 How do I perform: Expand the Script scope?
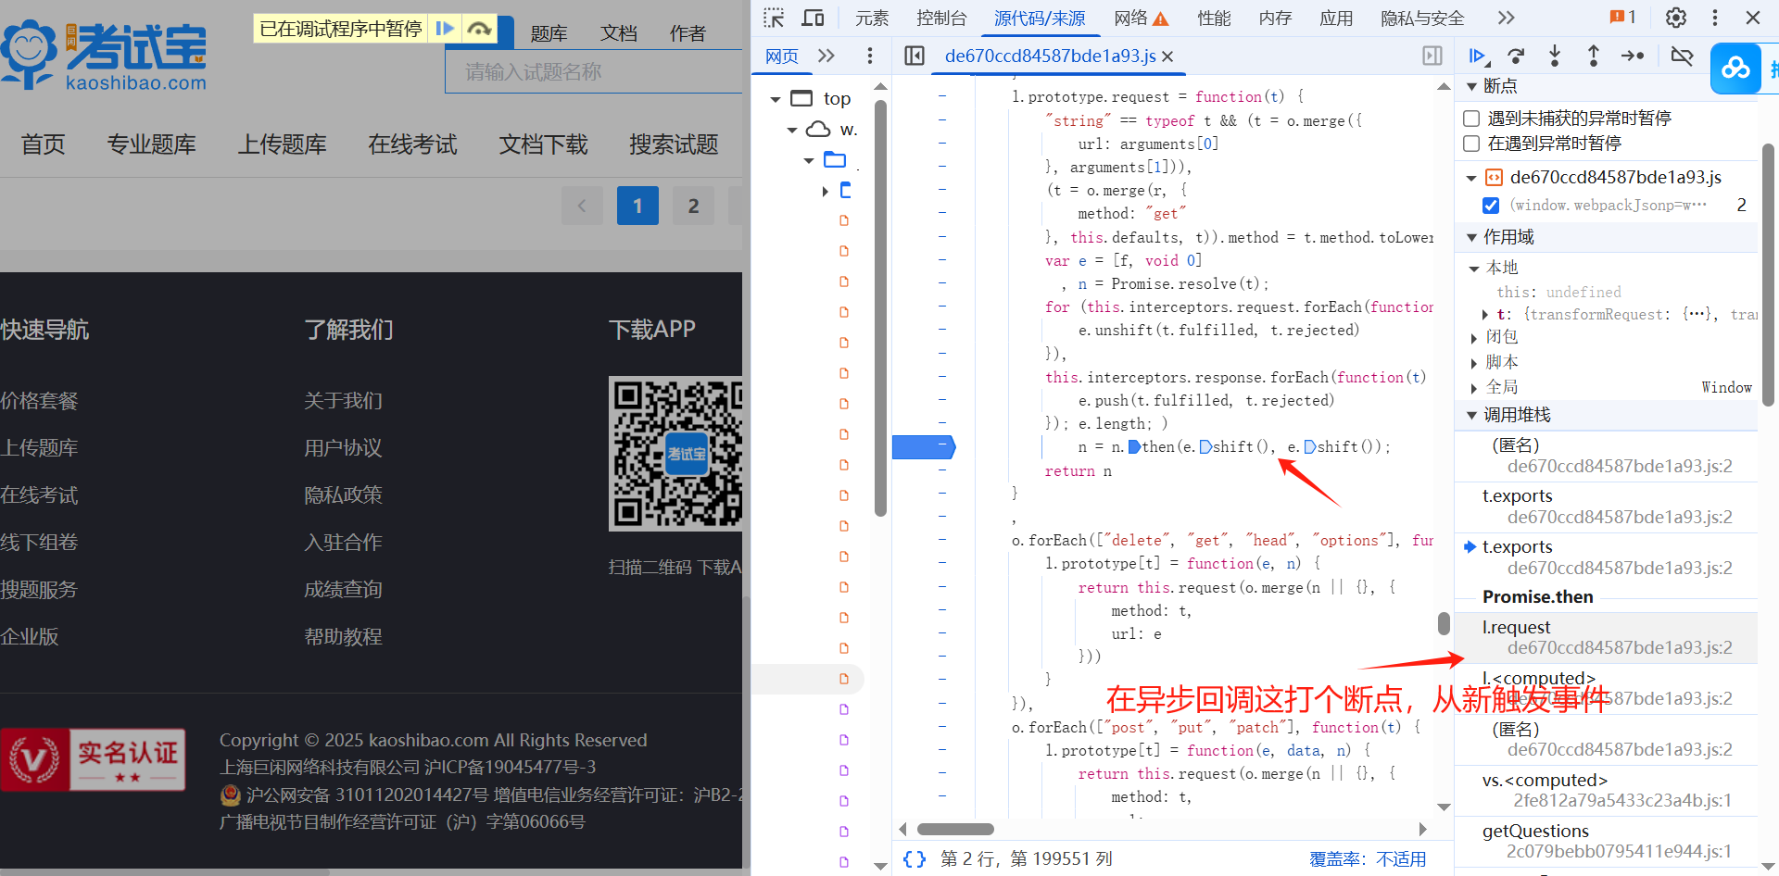click(1474, 363)
